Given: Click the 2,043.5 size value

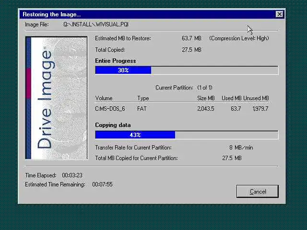Looking at the screenshot, I should coord(206,109).
